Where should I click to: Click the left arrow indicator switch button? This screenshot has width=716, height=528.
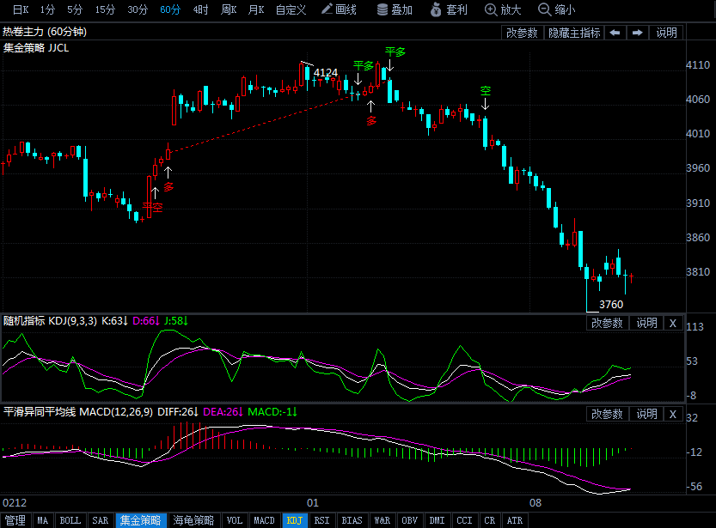[615, 33]
